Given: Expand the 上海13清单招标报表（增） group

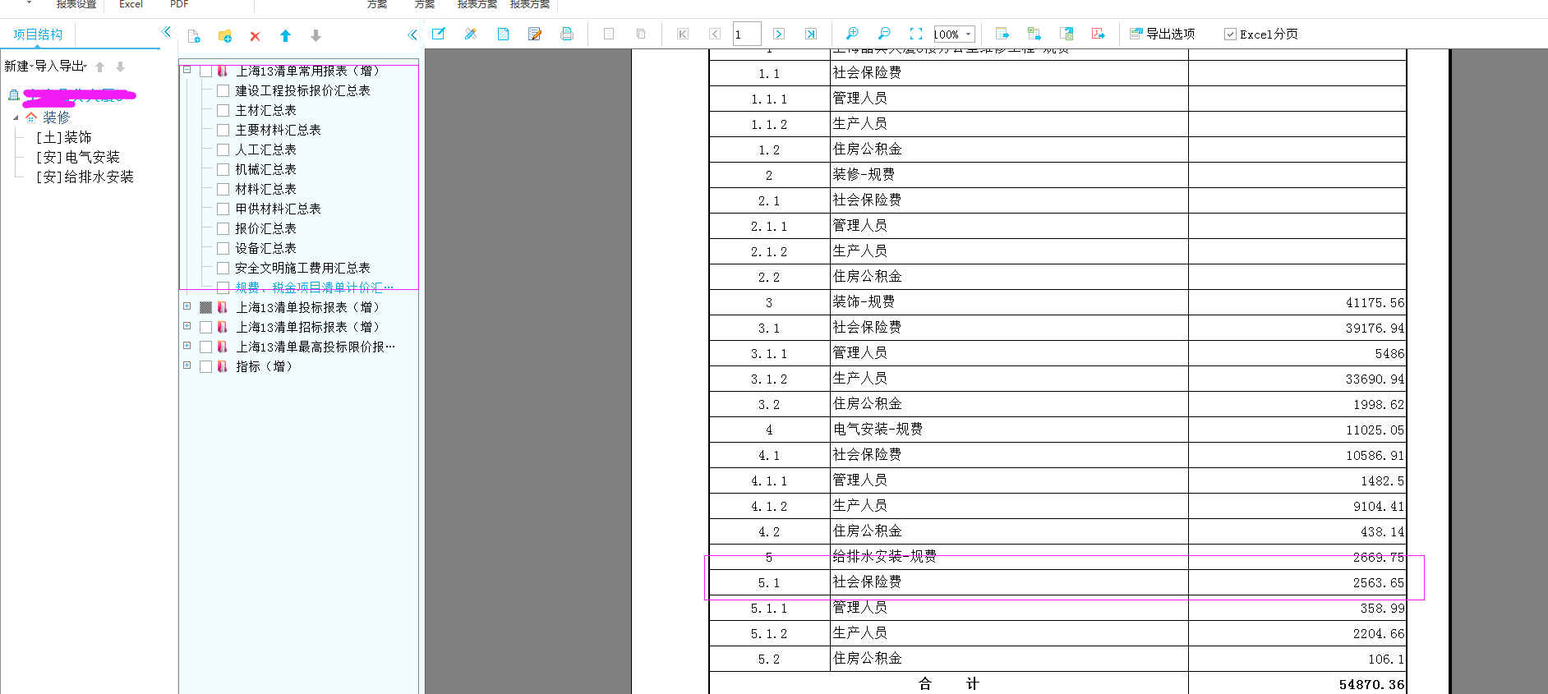Looking at the screenshot, I should click(187, 326).
